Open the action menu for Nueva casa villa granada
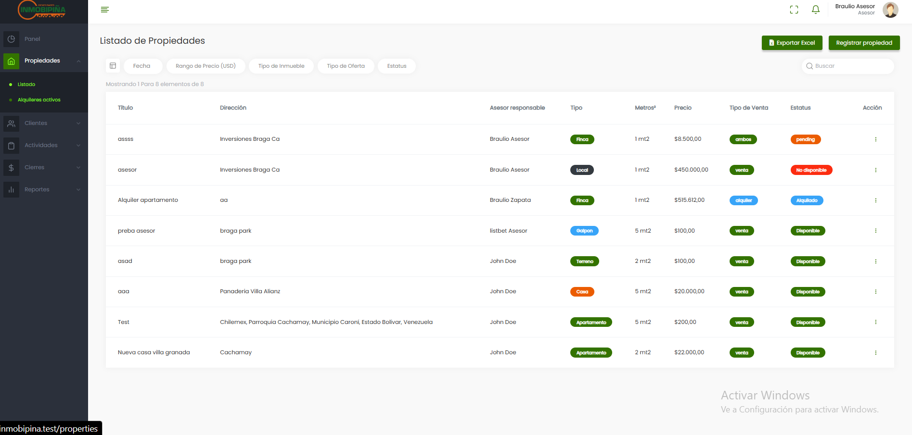 875,353
